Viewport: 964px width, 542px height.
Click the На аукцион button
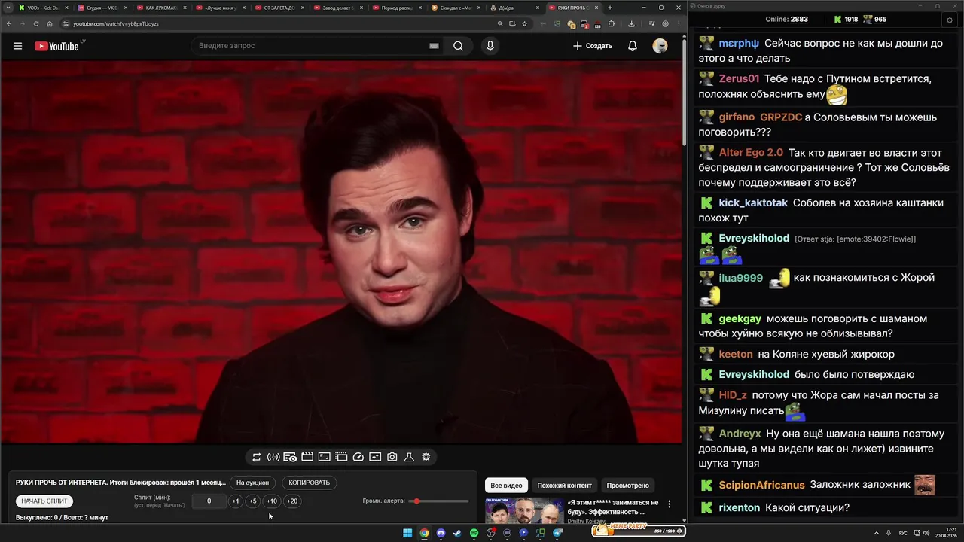252,483
